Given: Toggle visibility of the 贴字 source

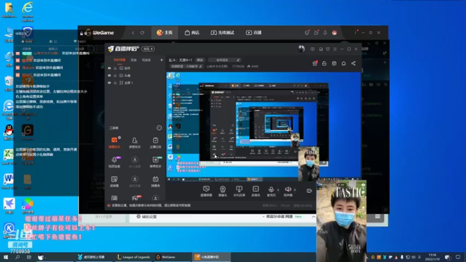Looking at the screenshot, I should click(x=110, y=68).
